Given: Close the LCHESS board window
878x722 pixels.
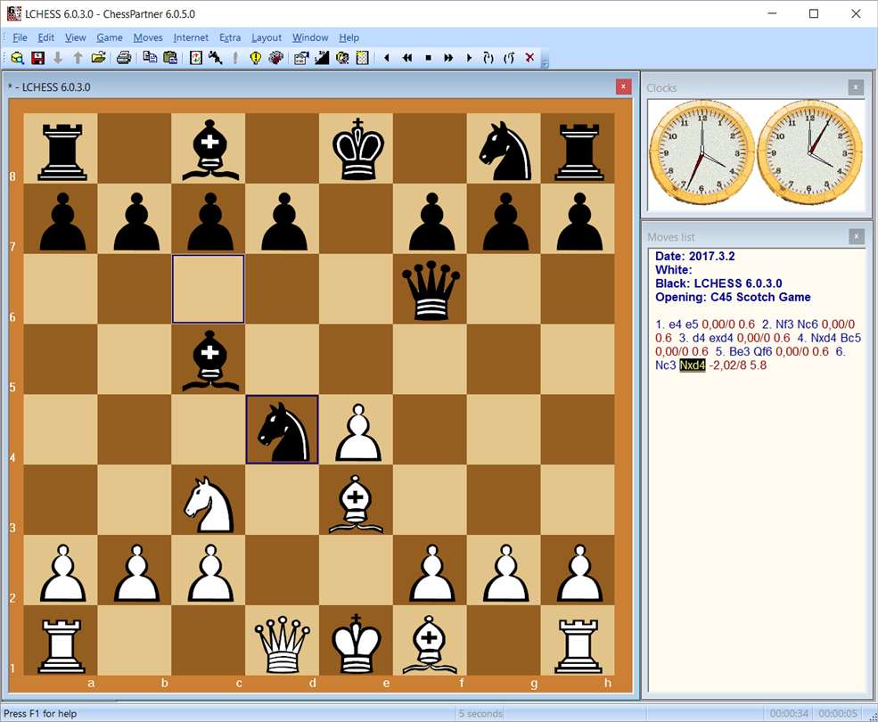Looking at the screenshot, I should (623, 86).
